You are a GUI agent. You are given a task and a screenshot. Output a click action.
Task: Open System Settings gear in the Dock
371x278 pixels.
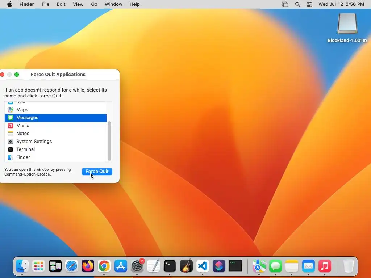click(137, 266)
